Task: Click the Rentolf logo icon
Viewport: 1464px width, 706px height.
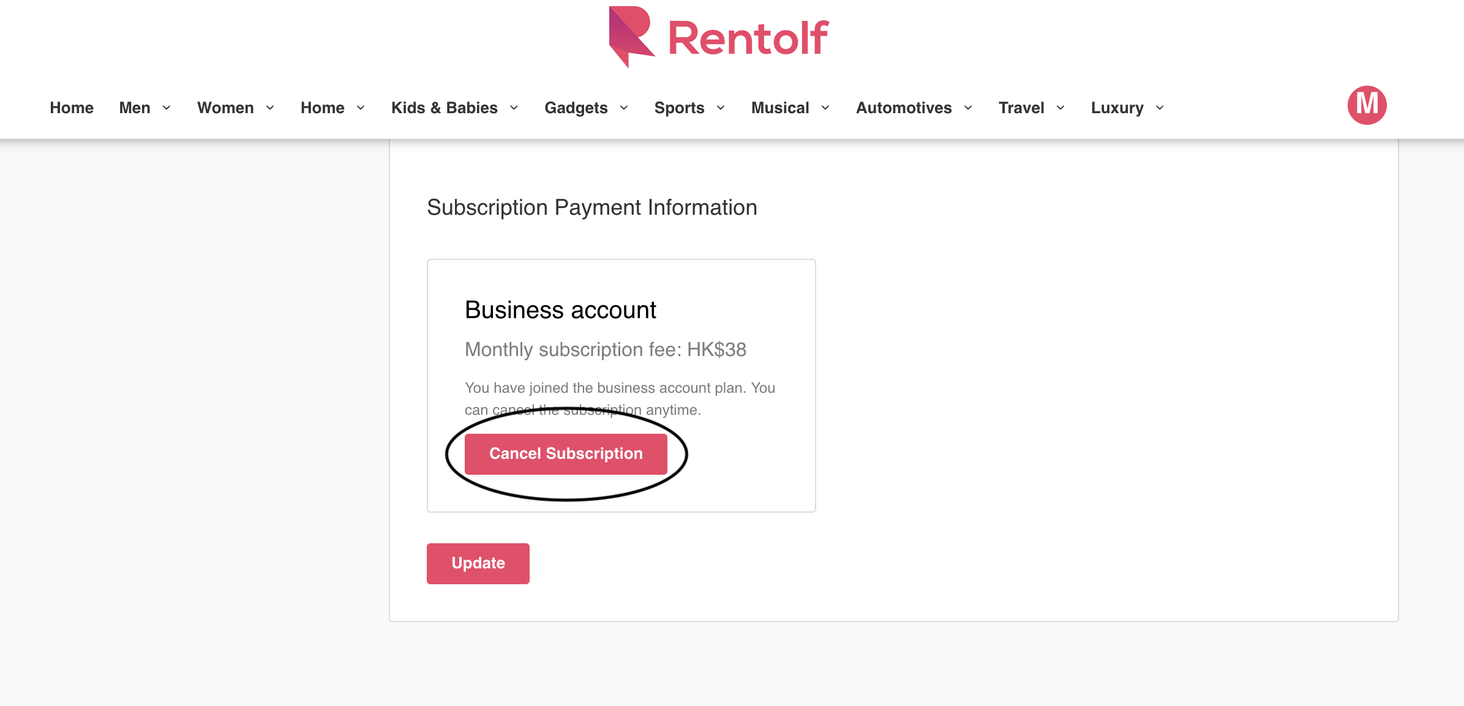Action: 631,36
